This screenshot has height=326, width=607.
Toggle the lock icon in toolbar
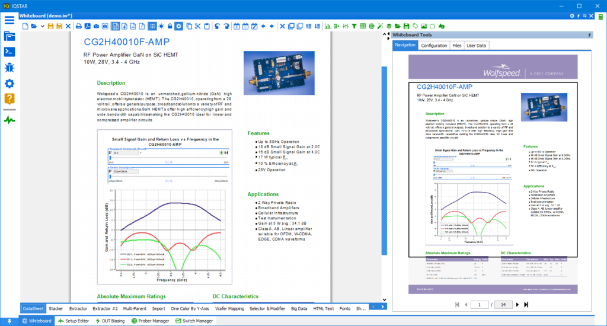click(170, 26)
